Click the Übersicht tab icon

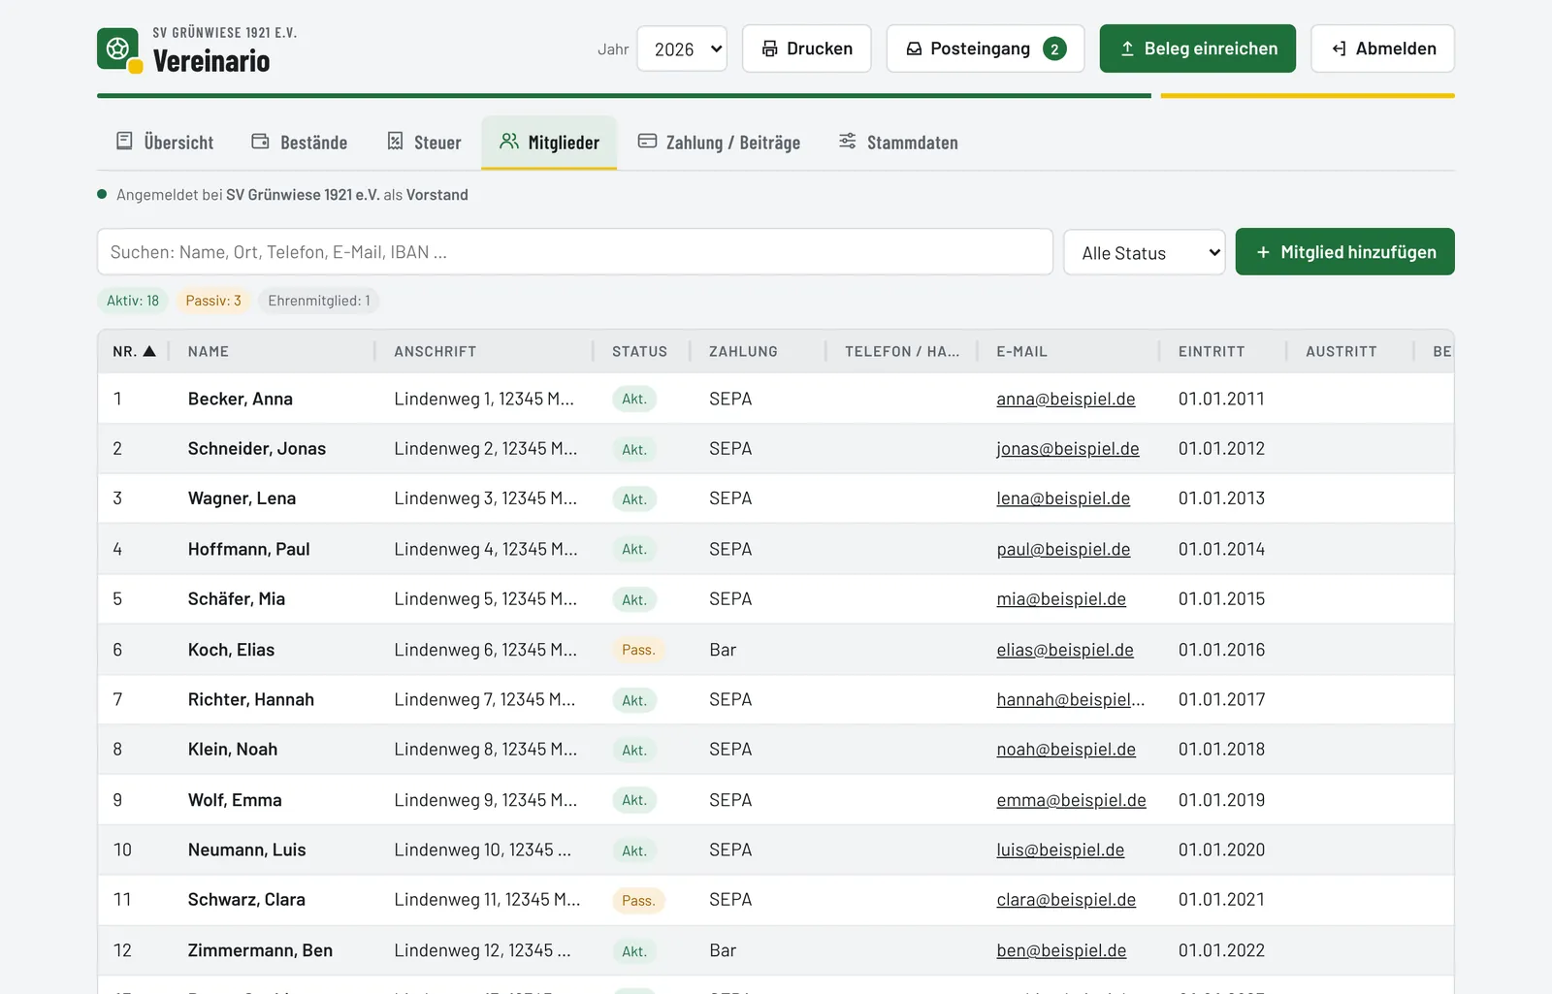point(124,142)
